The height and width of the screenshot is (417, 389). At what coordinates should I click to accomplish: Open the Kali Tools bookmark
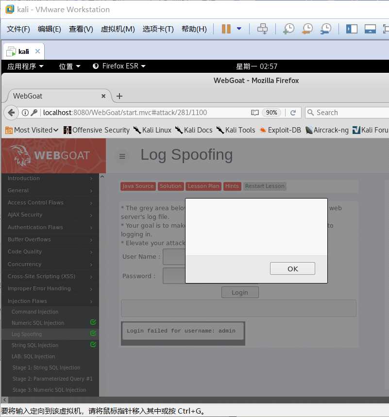pyautogui.click(x=236, y=130)
